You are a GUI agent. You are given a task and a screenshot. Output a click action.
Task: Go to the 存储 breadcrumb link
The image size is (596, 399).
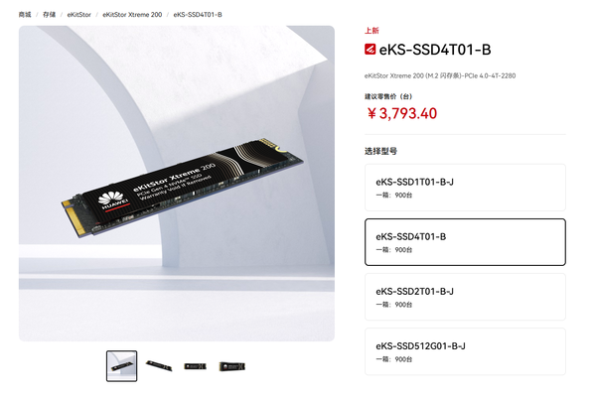click(49, 15)
